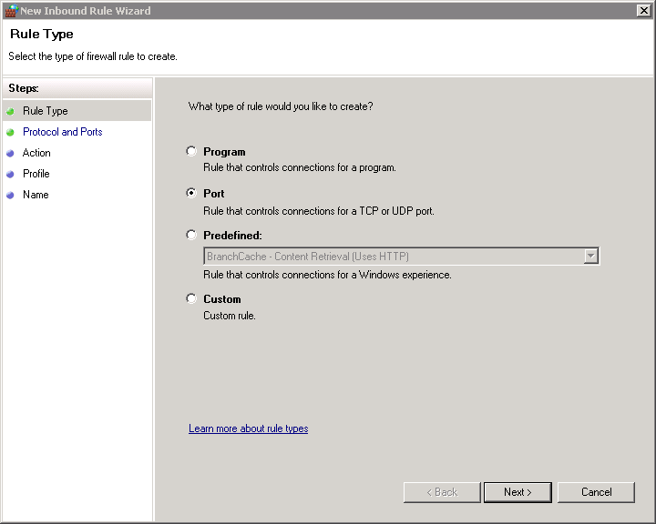Open 'Learn more about rule types' link

click(x=248, y=428)
